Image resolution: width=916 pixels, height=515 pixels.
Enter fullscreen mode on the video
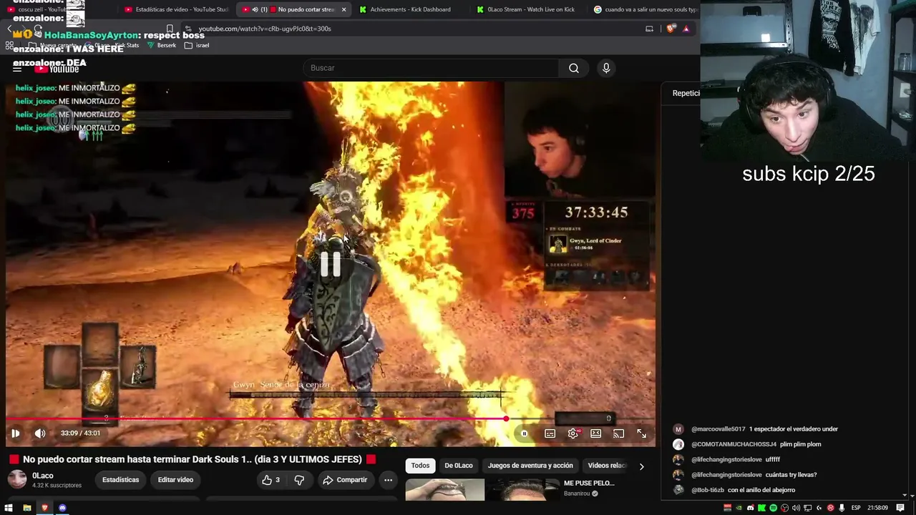coord(641,433)
